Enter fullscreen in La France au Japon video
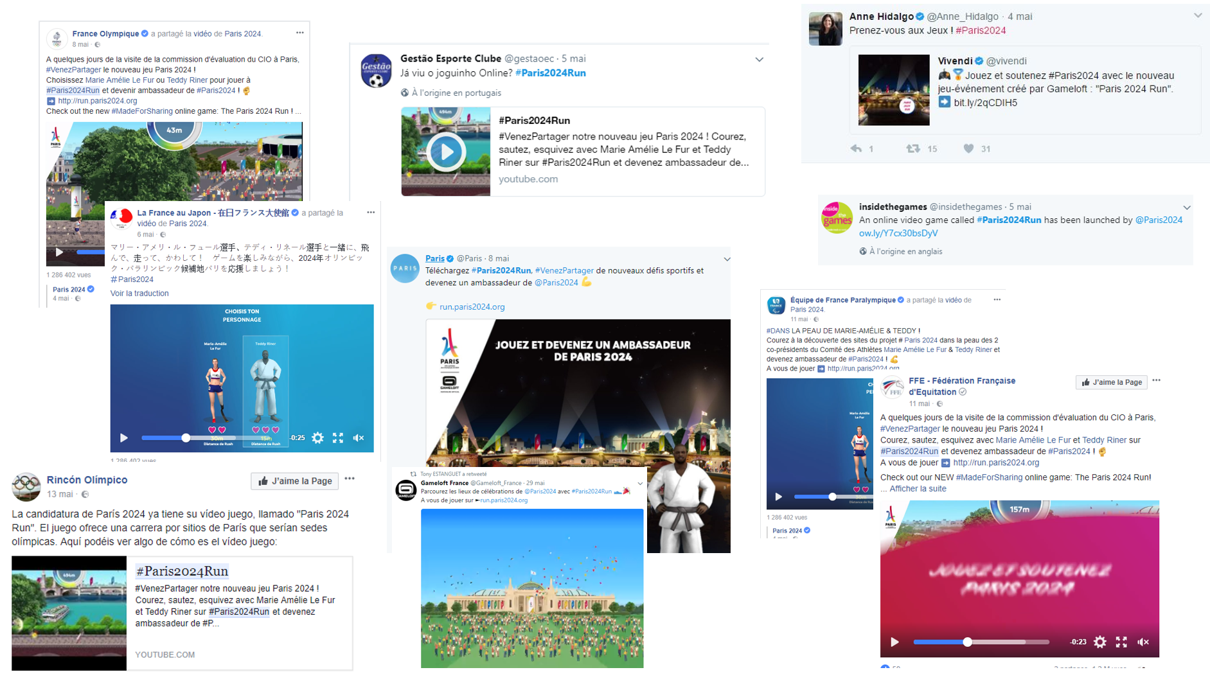 pos(338,438)
